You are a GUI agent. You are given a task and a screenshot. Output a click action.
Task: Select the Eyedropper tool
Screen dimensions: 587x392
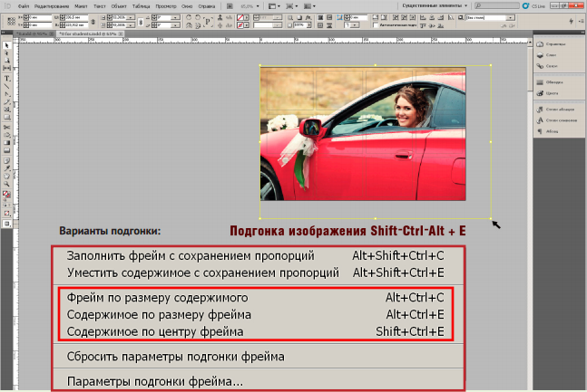coord(6,167)
